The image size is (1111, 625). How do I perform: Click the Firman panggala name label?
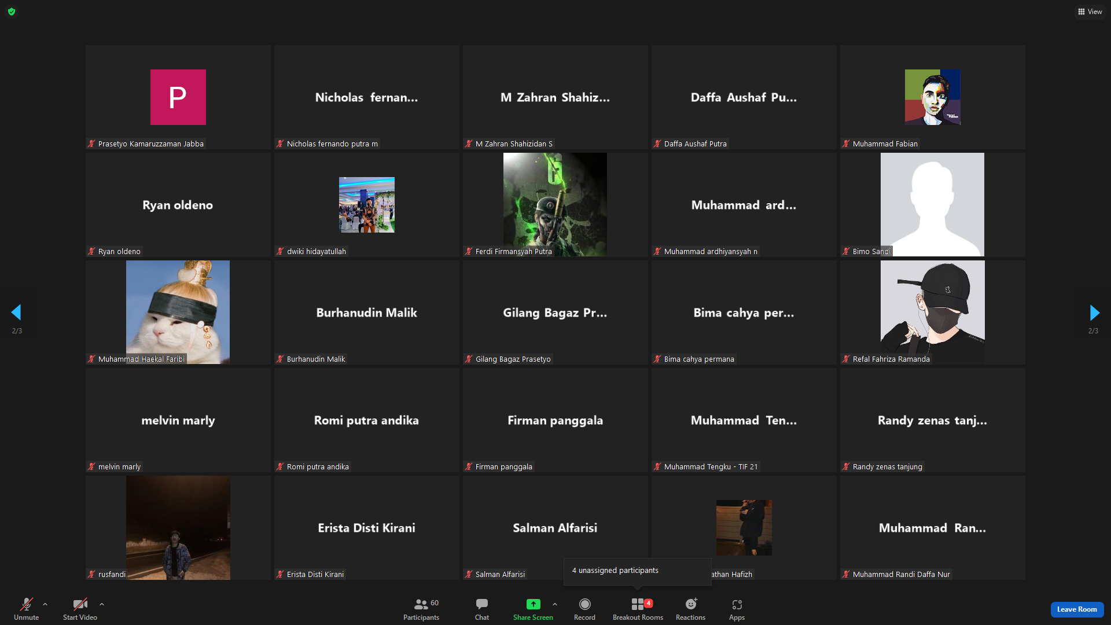pos(504,467)
